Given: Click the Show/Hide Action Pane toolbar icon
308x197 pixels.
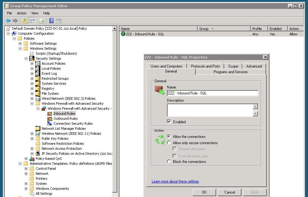Looking at the screenshot, I should pyautogui.click(x=58, y=21).
